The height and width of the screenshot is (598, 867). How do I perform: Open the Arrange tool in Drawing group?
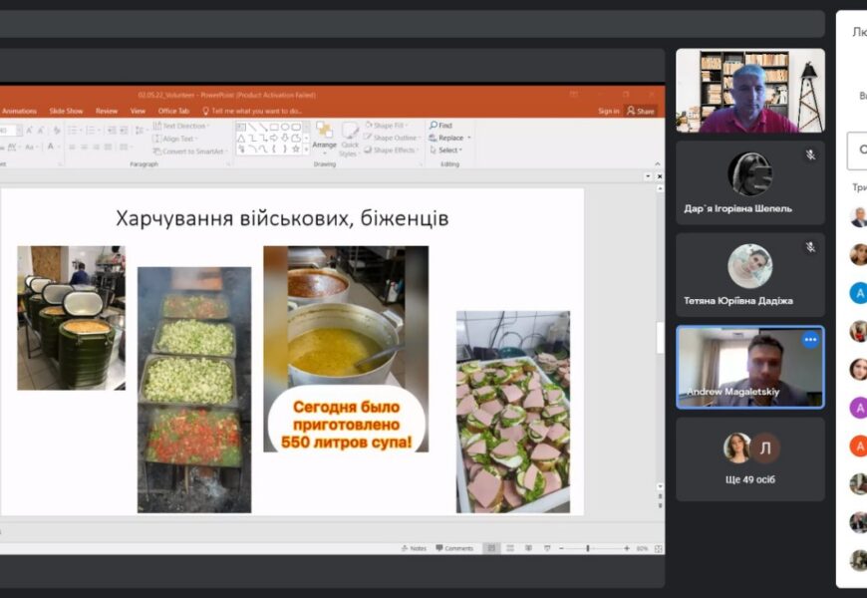[324, 136]
